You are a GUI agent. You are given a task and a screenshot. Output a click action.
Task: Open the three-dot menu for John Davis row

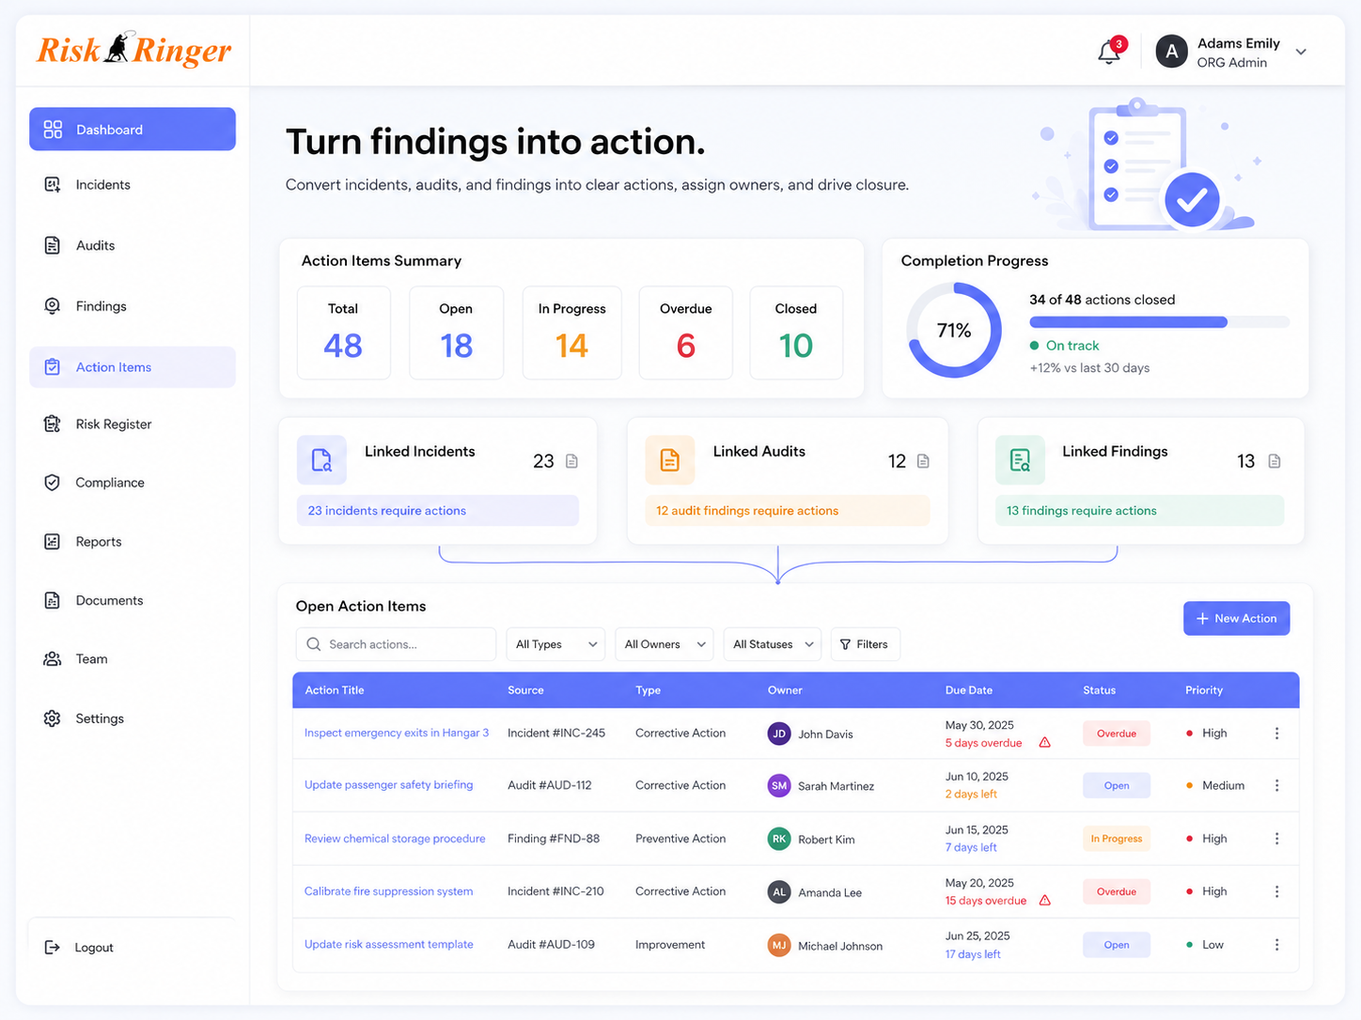1276,734
